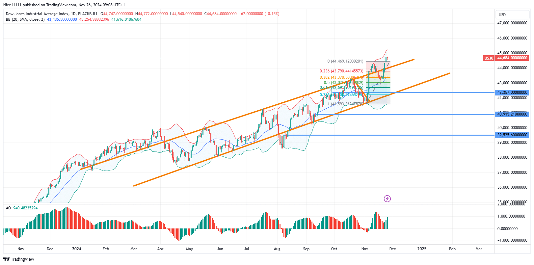Click the 47,000 price scale label
The image size is (534, 265).
tap(512, 23)
